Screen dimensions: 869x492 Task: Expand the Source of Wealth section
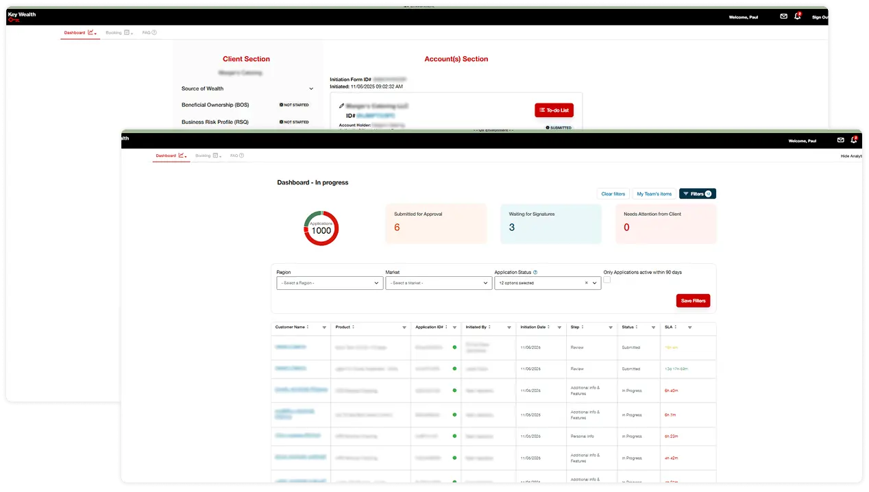click(311, 88)
